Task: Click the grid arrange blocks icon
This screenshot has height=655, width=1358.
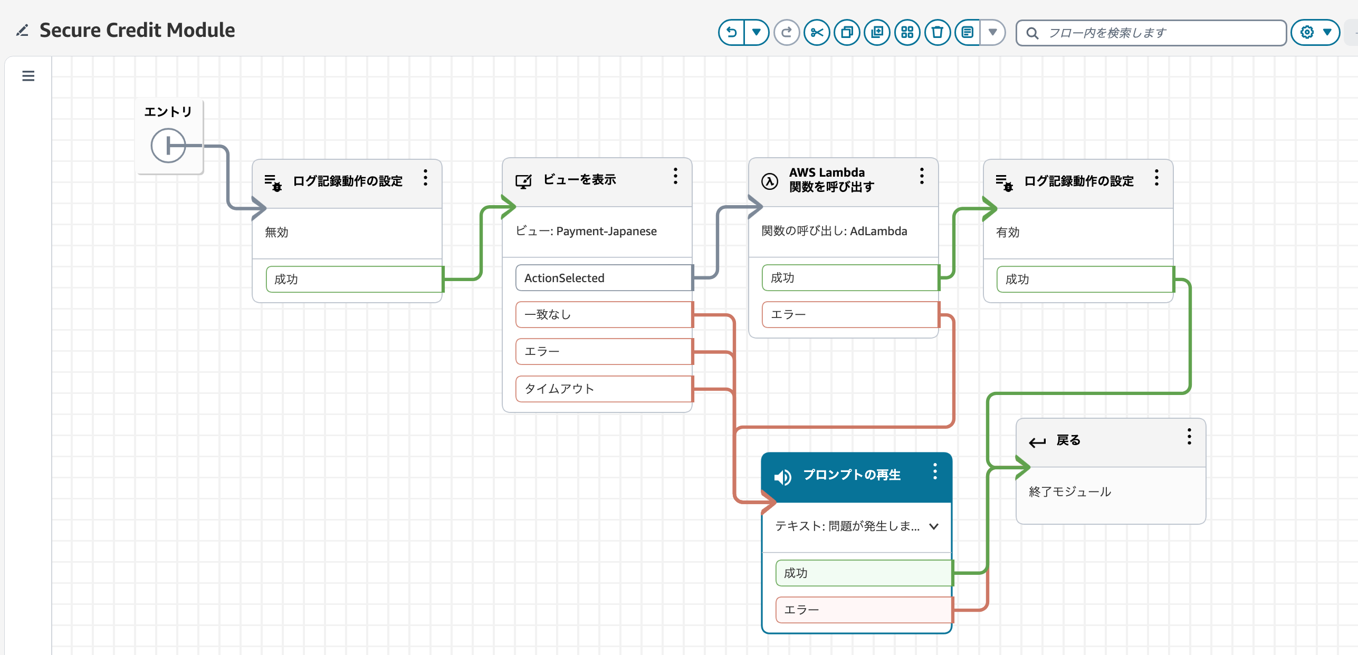Action: [907, 33]
